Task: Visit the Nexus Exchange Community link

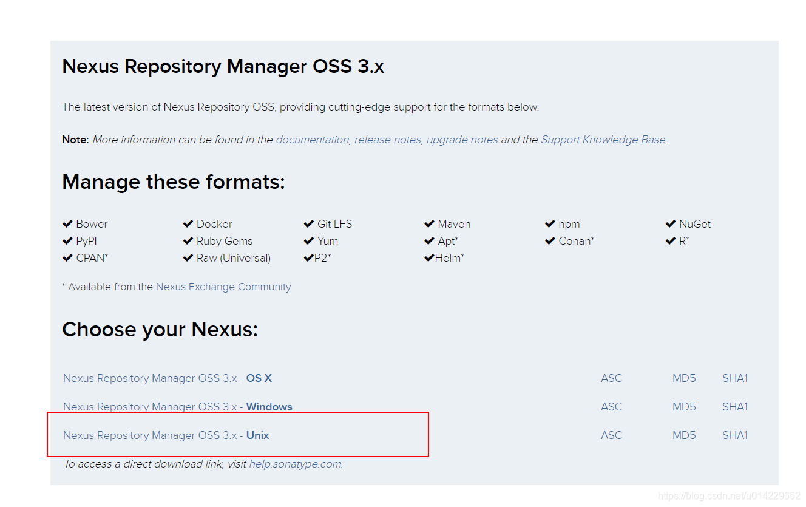Action: tap(223, 287)
